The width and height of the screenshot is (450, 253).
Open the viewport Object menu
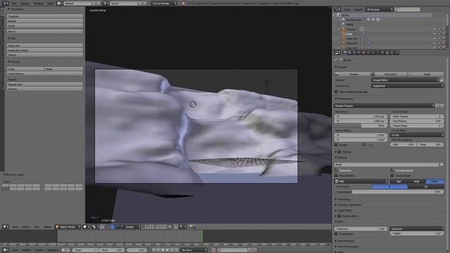(47, 226)
